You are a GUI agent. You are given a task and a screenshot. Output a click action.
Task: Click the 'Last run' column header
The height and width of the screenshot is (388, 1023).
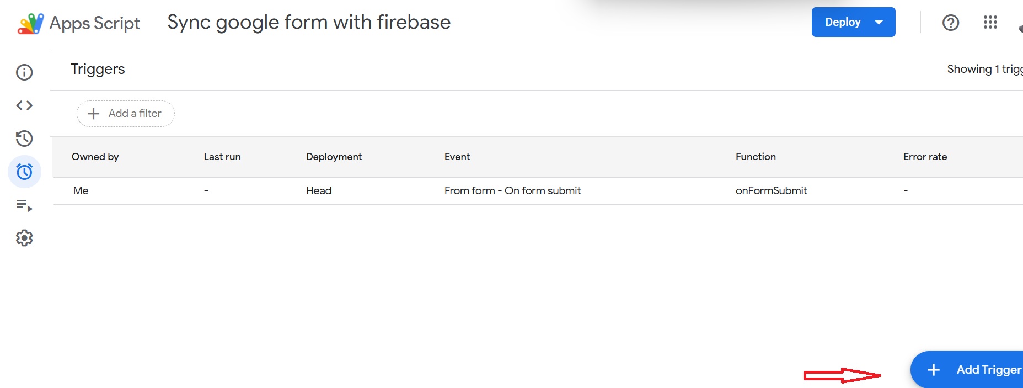[222, 157]
